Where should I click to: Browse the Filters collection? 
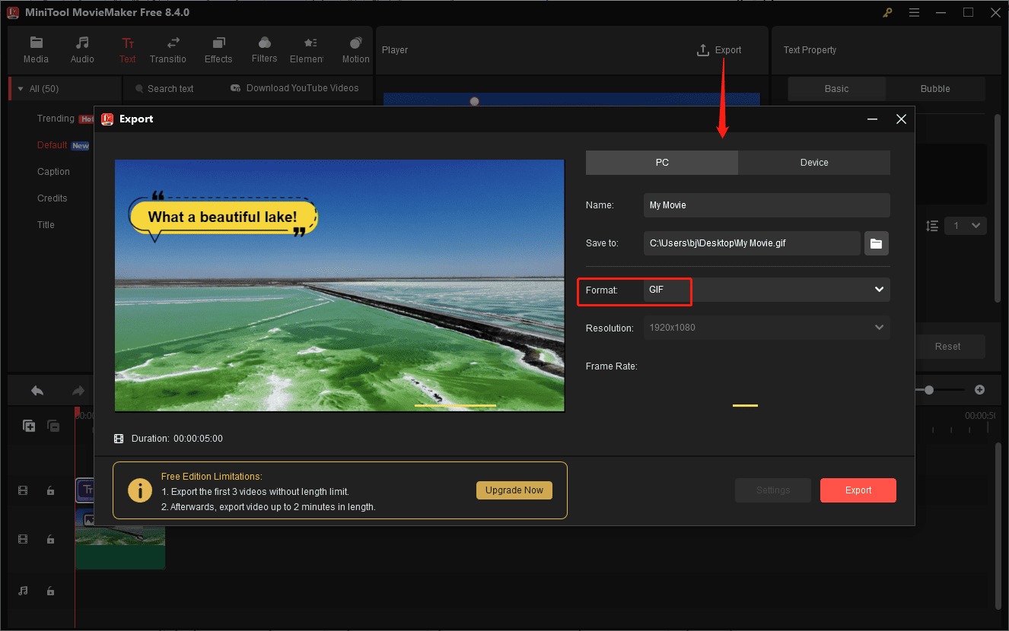point(264,49)
